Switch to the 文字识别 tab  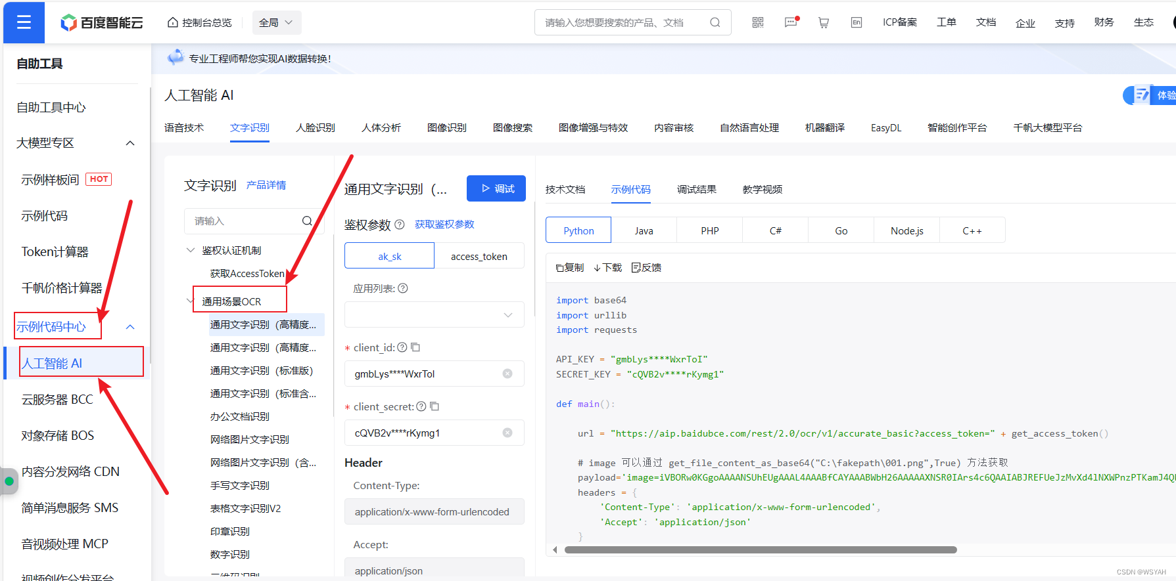click(x=250, y=128)
